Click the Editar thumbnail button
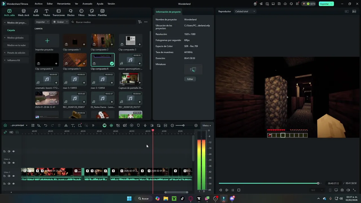This screenshot has width=361, height=203. pos(190,79)
